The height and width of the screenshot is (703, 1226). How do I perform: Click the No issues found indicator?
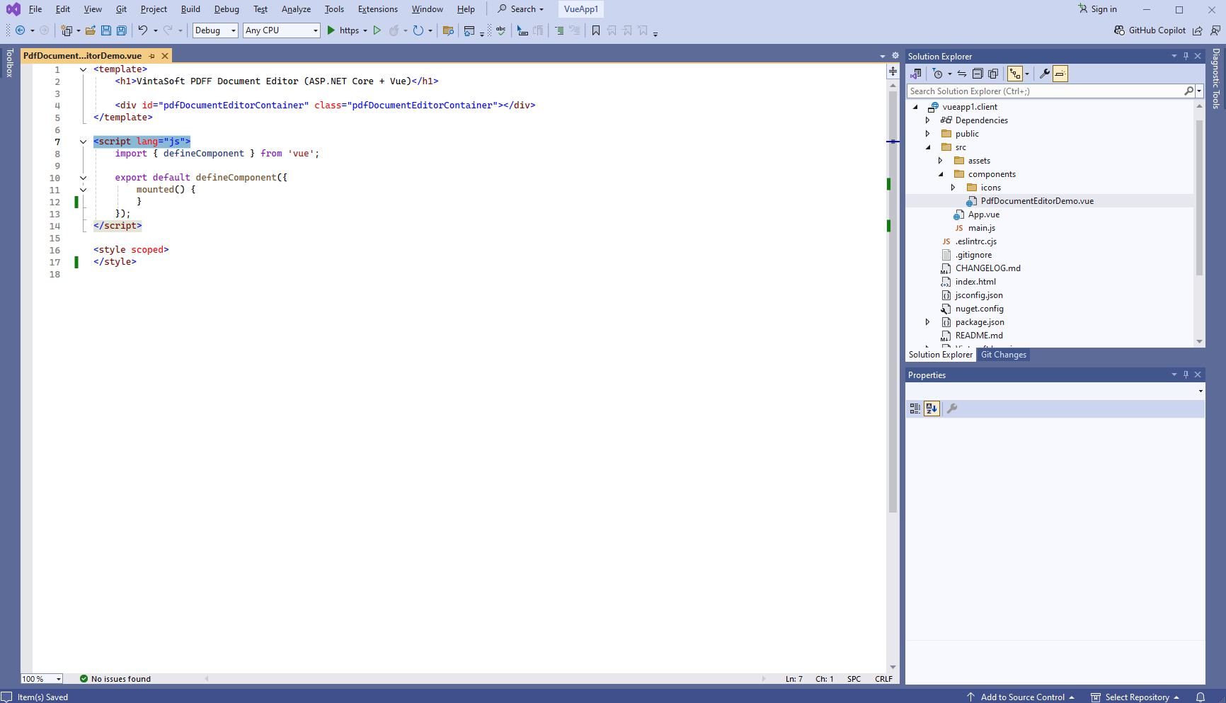click(x=115, y=679)
